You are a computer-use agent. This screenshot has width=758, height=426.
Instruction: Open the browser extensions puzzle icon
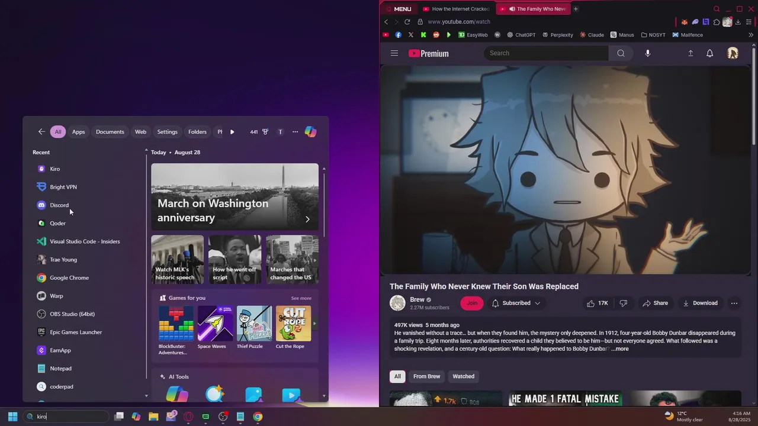[717, 22]
